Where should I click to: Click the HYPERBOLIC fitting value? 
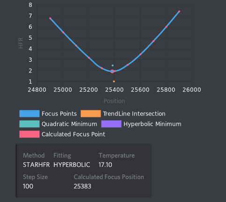72,165
